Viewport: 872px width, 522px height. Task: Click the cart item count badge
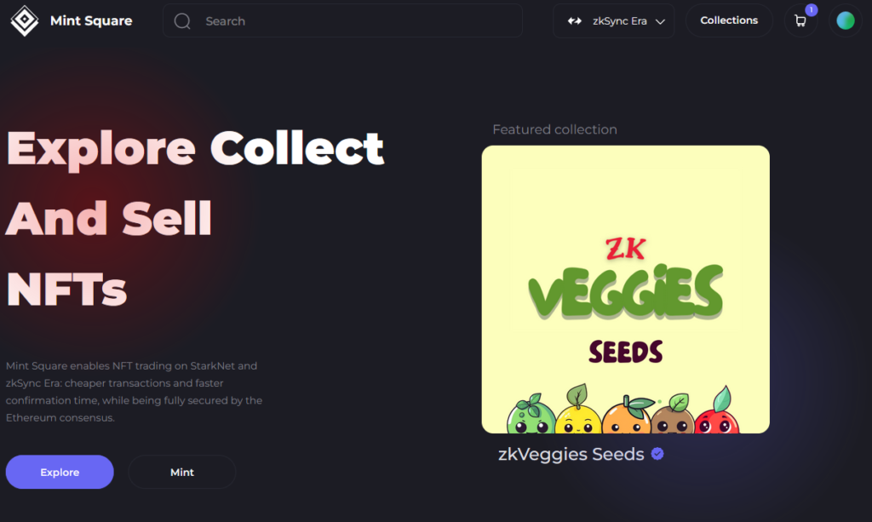click(812, 9)
